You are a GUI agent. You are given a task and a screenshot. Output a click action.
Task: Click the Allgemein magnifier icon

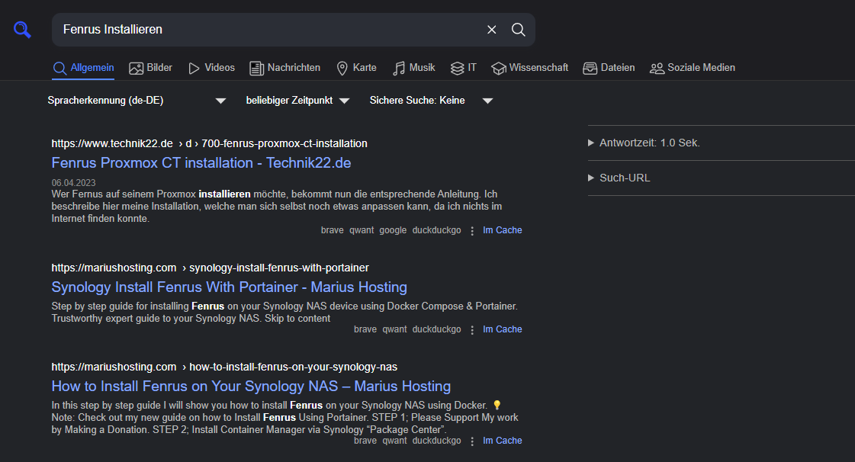(x=59, y=68)
